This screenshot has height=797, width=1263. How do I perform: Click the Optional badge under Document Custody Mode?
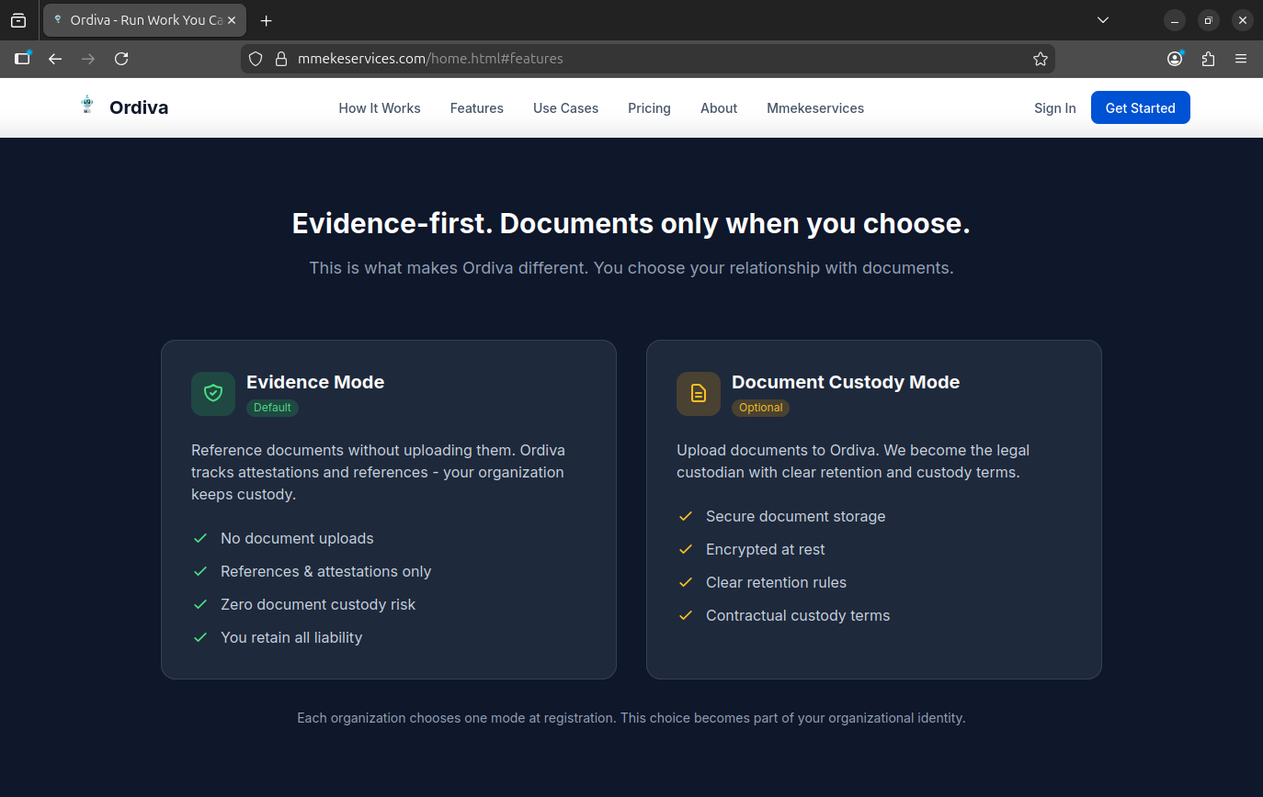tap(760, 408)
